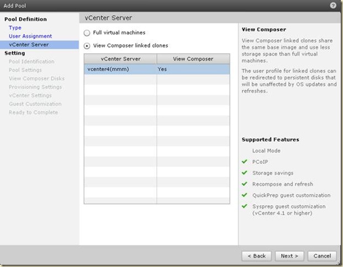Viewport: 343px width, 267px height.
Task: Click the Pool Identification step
Action: [x=31, y=62]
